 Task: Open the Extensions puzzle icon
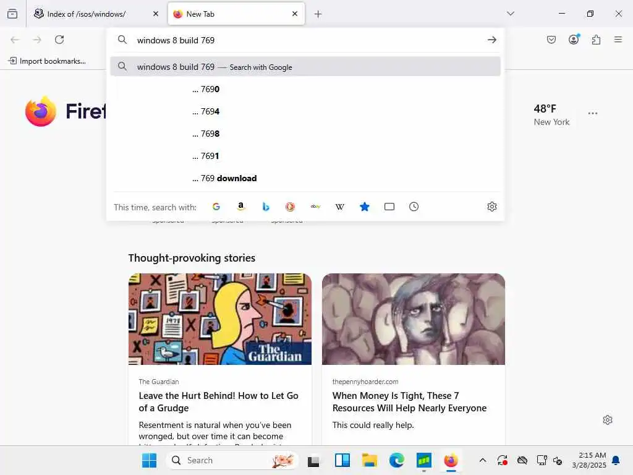[x=596, y=40]
